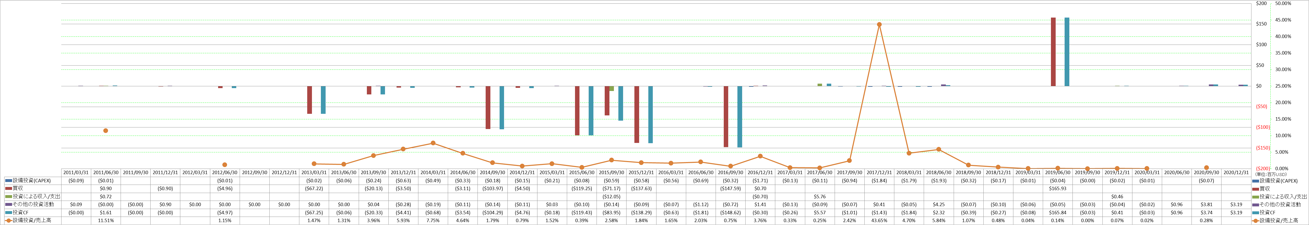Viewport: 1309px width, 225px height.
Task: Select the 7.75% CAPEX-to-sales cell
Action: (x=433, y=221)
